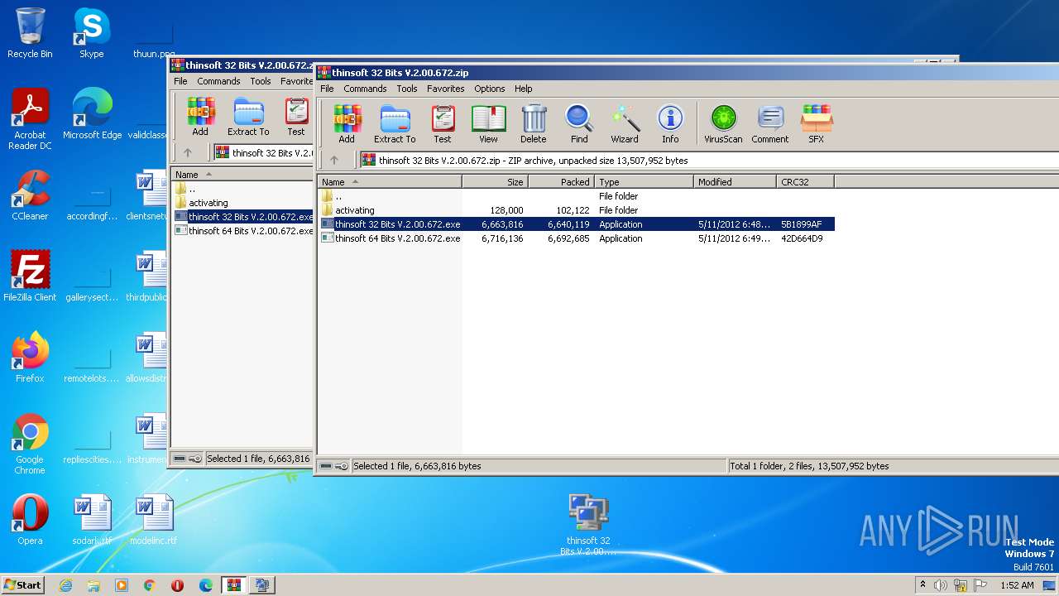This screenshot has width=1059, height=596.
Task: Open the Tools menu in the front window
Action: click(407, 89)
